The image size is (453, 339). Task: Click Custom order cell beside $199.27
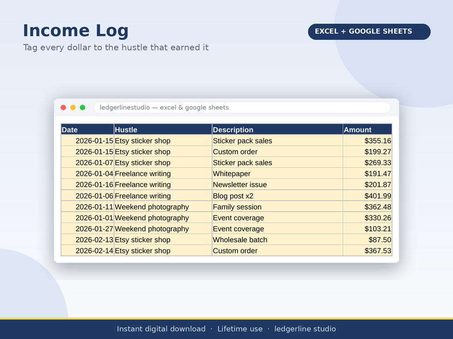pyautogui.click(x=277, y=152)
